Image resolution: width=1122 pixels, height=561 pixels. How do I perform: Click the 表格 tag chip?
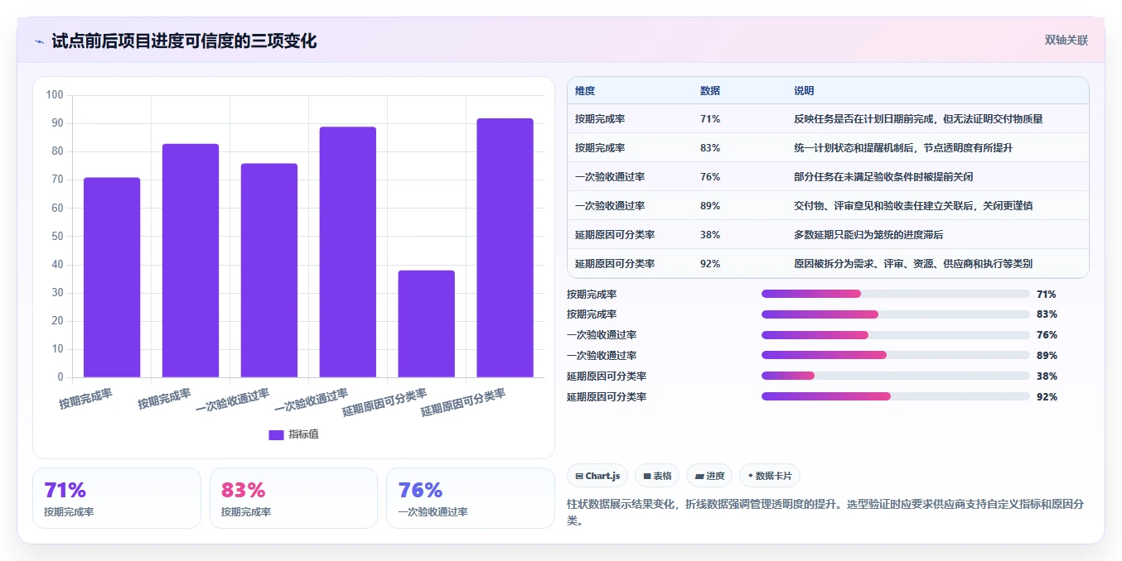657,476
